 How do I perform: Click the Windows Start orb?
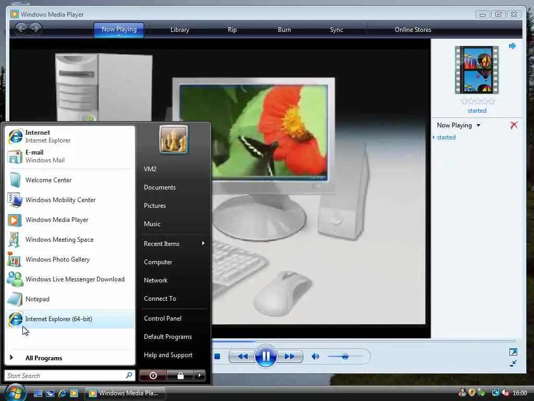click(x=15, y=392)
